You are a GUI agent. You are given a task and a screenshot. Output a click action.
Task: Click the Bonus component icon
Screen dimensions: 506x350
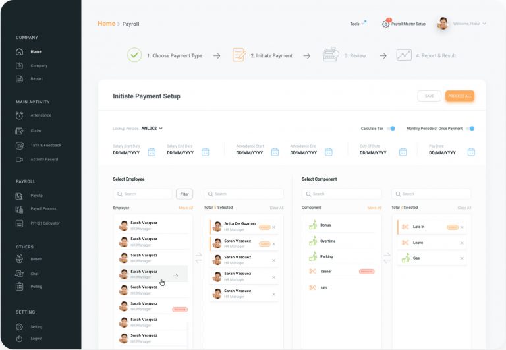pyautogui.click(x=312, y=225)
